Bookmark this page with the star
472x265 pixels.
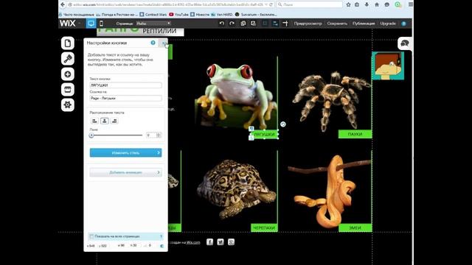[x=348, y=4]
